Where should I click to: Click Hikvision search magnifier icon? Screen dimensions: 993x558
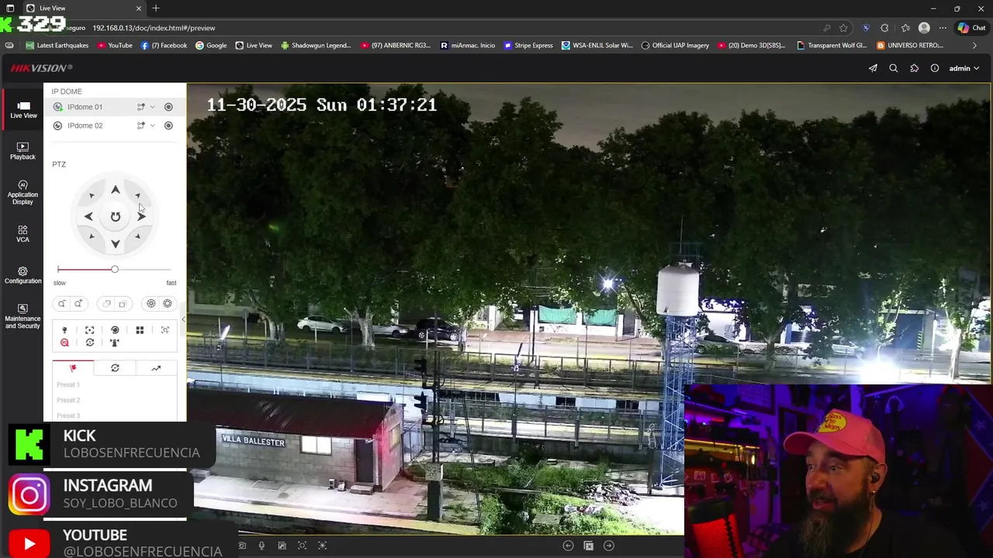(894, 68)
